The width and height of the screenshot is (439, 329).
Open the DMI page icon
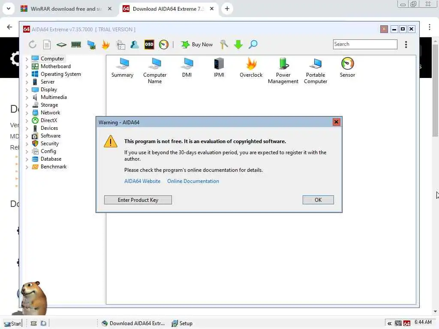pos(187,67)
